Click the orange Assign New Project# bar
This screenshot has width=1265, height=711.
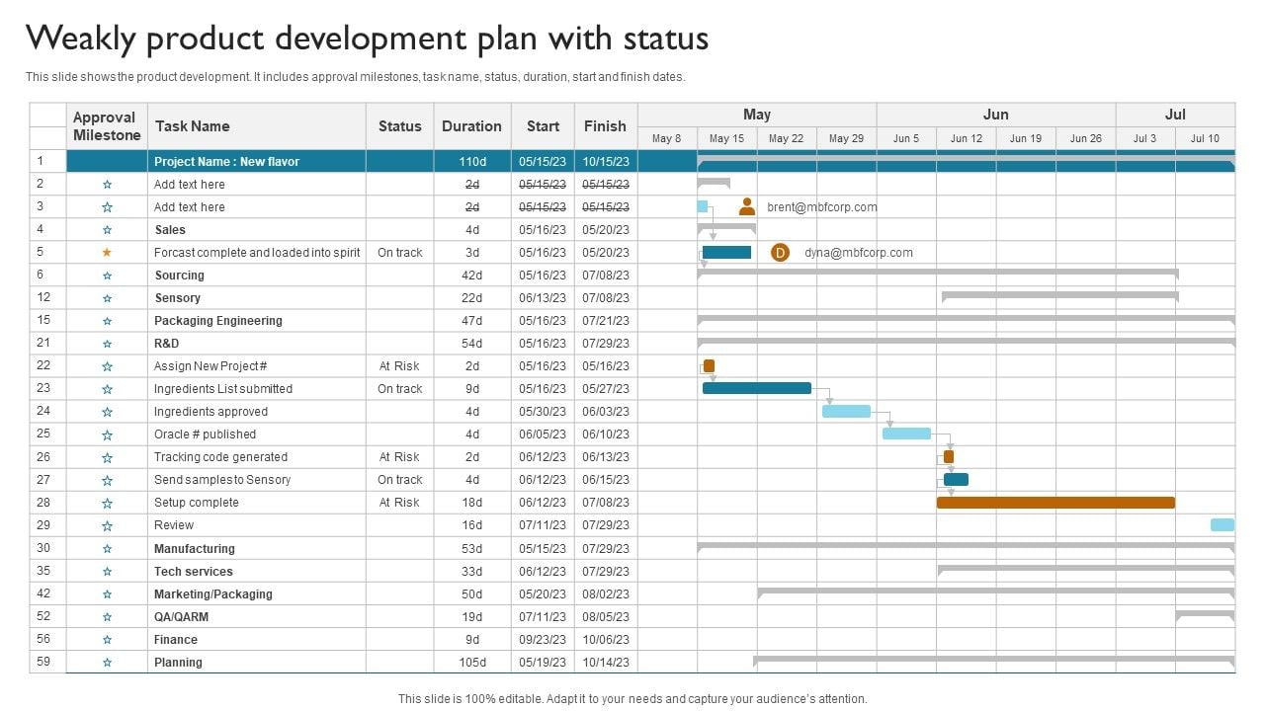709,365
